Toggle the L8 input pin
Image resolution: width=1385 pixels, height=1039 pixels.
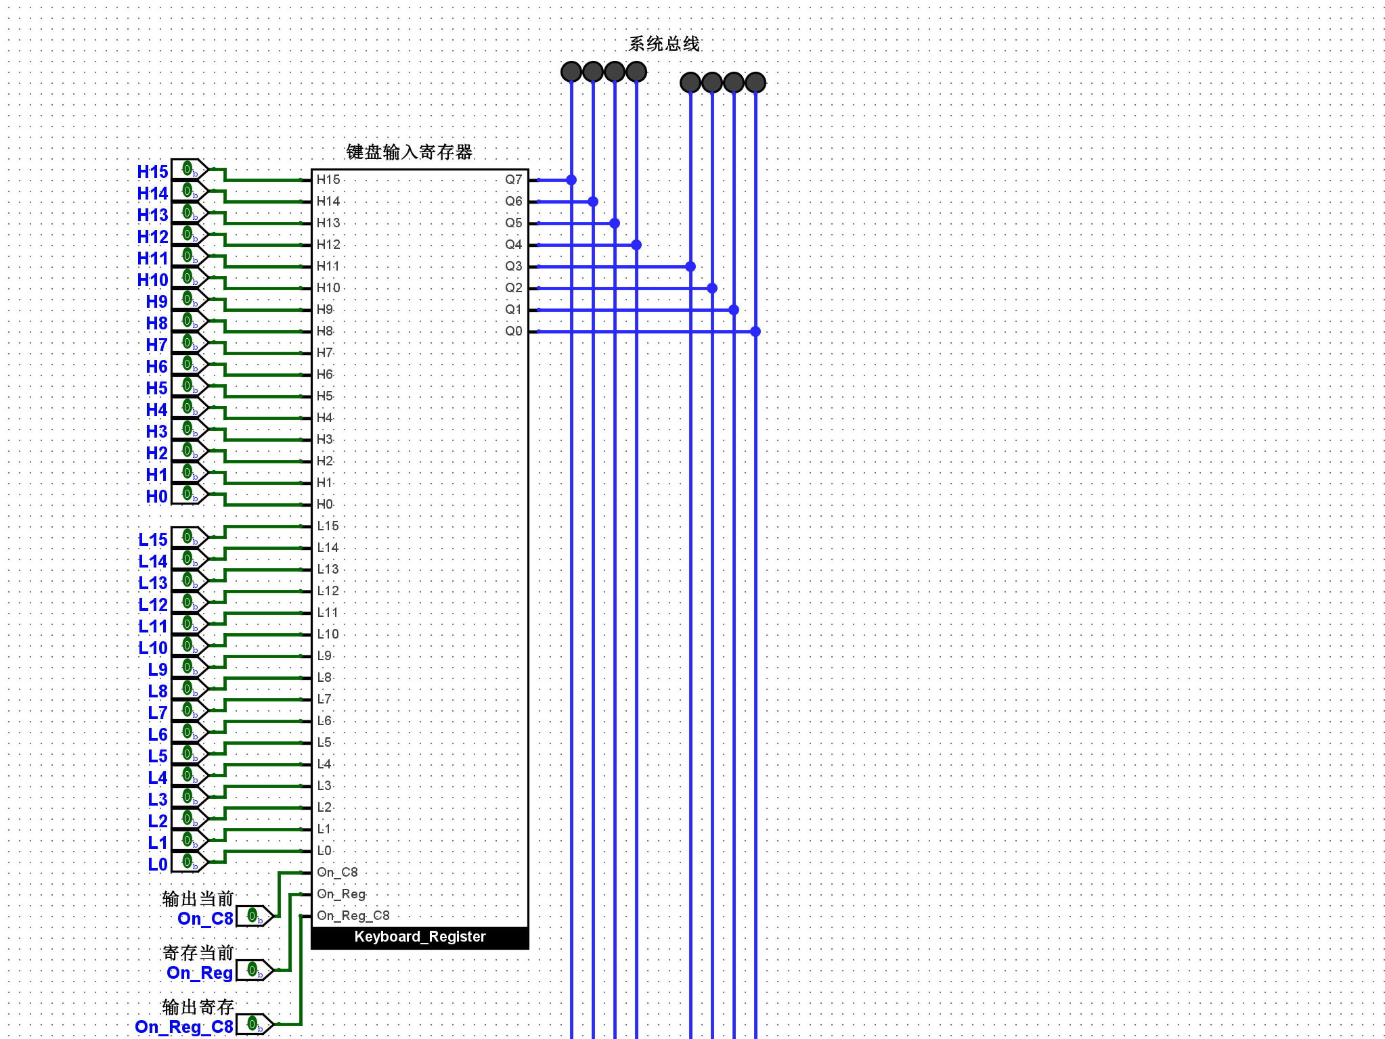click(190, 689)
